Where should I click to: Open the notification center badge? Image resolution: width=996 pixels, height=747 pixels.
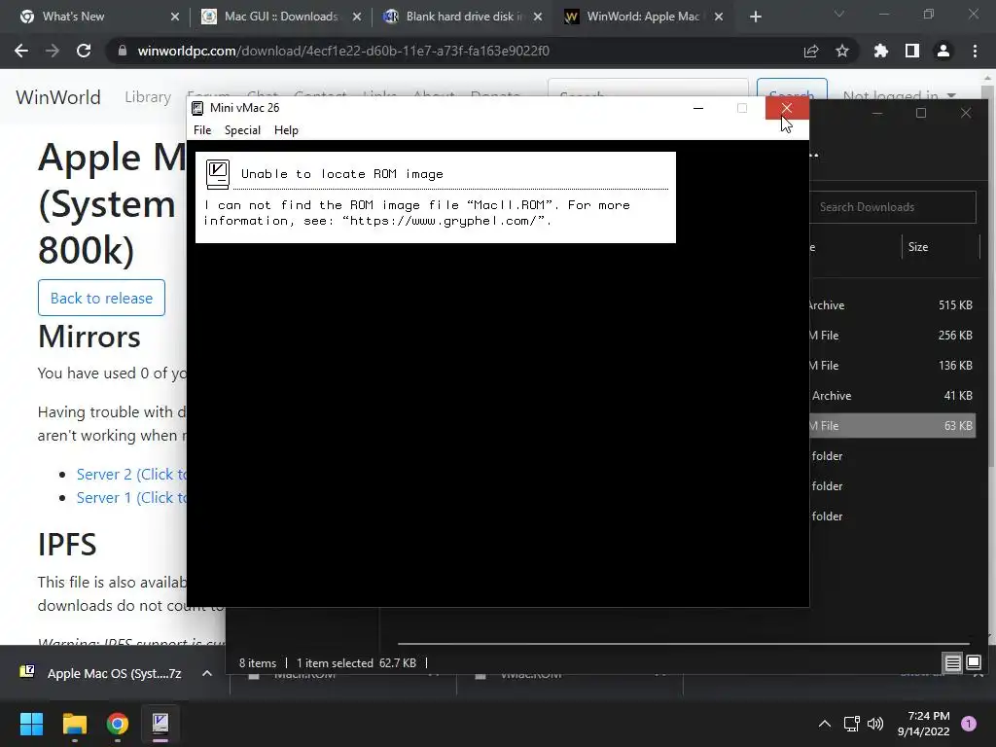click(969, 724)
